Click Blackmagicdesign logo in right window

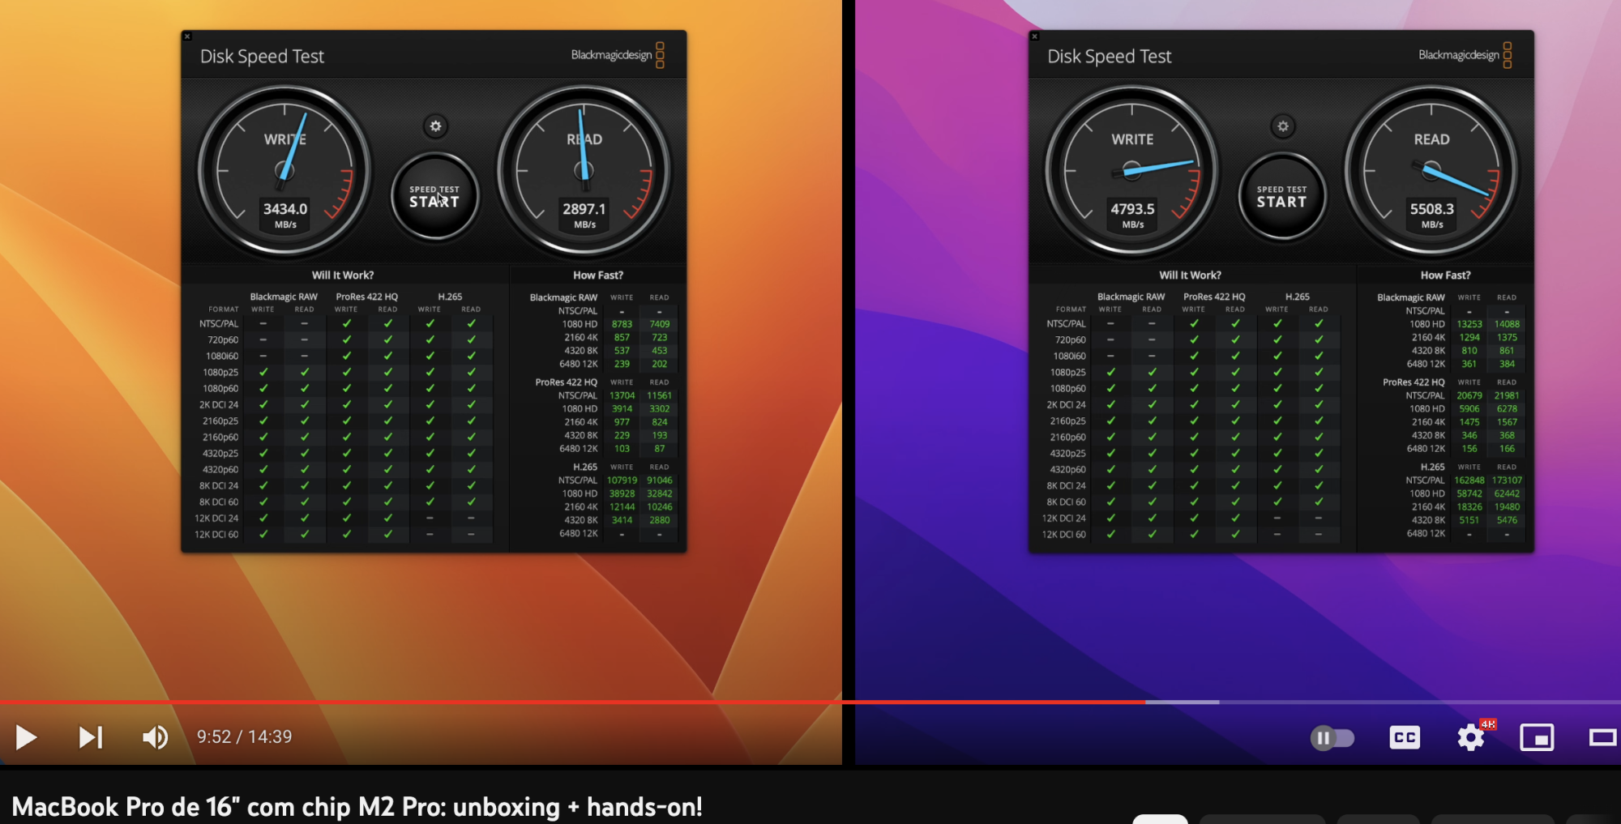click(x=1465, y=55)
